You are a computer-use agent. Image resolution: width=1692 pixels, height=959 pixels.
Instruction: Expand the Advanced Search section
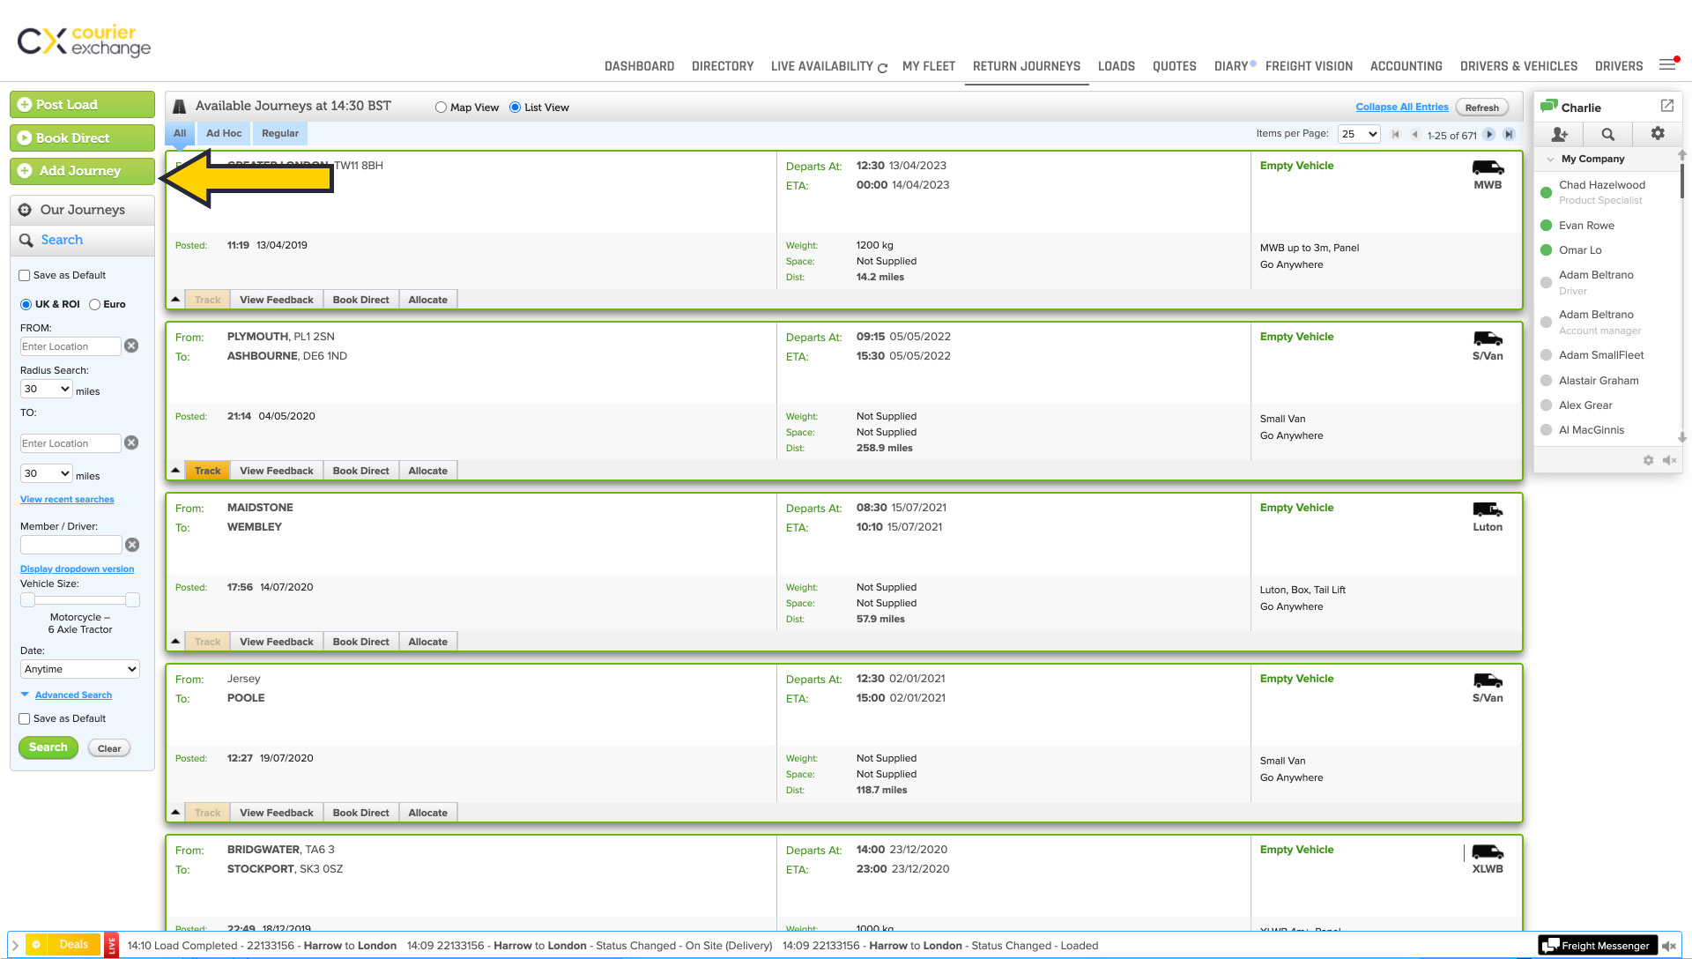pyautogui.click(x=73, y=695)
